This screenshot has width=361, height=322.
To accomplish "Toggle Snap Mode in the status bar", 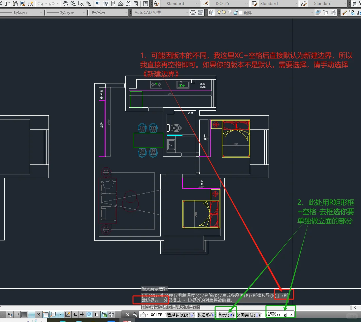I will [17, 314].
